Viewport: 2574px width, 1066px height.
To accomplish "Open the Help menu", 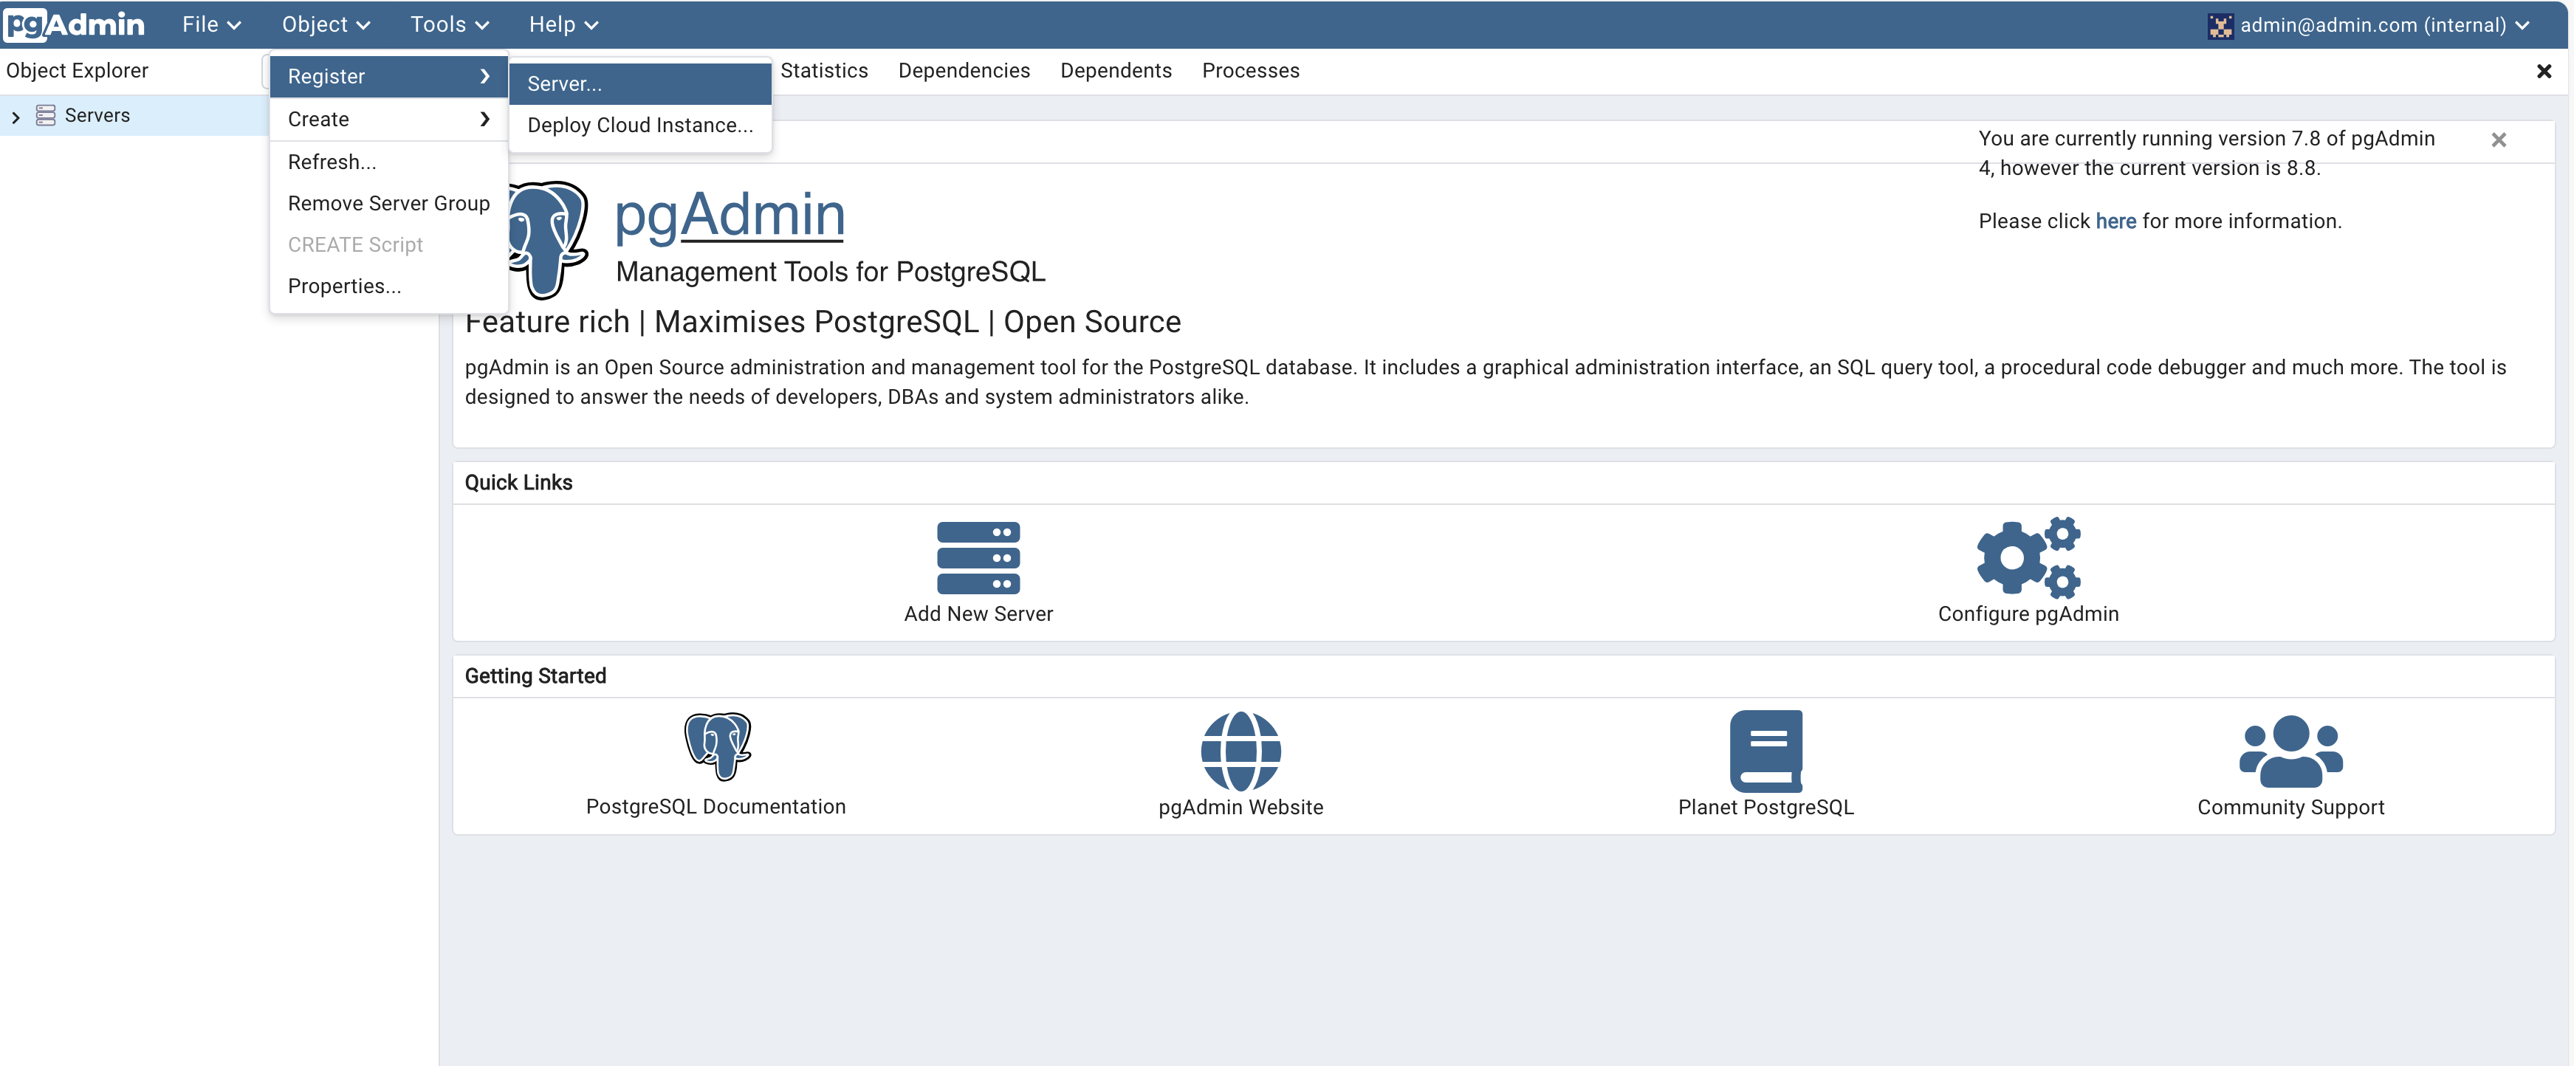I will (x=563, y=24).
